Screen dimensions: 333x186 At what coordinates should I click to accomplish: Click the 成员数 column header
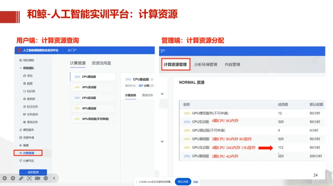coord(283,104)
